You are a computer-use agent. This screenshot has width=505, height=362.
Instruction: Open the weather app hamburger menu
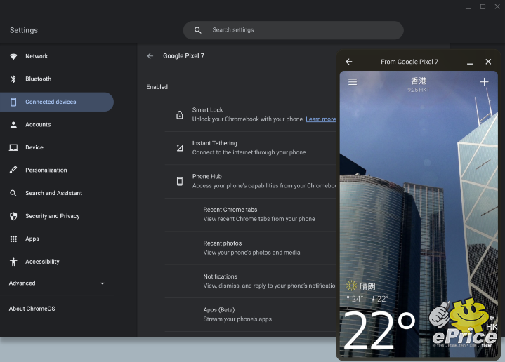(353, 82)
